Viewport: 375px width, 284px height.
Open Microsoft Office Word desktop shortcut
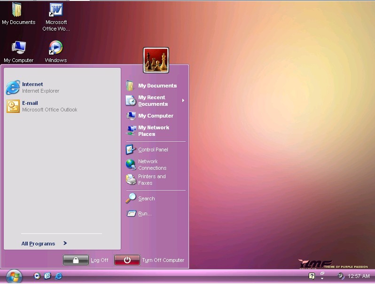click(56, 17)
